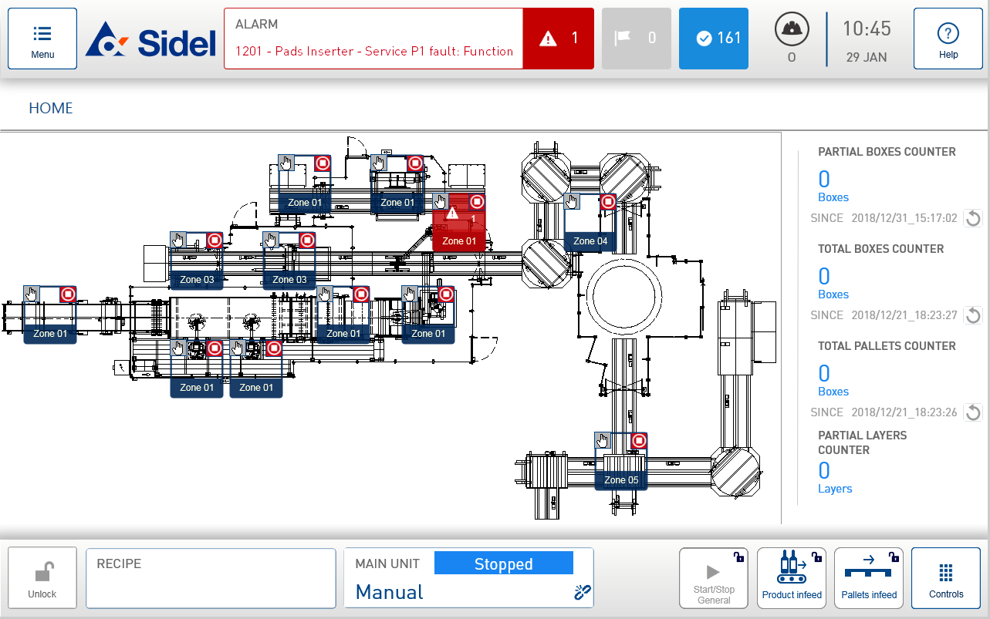Select the Zone 05 machine tile
The height and width of the screenshot is (619, 990).
pyautogui.click(x=621, y=463)
